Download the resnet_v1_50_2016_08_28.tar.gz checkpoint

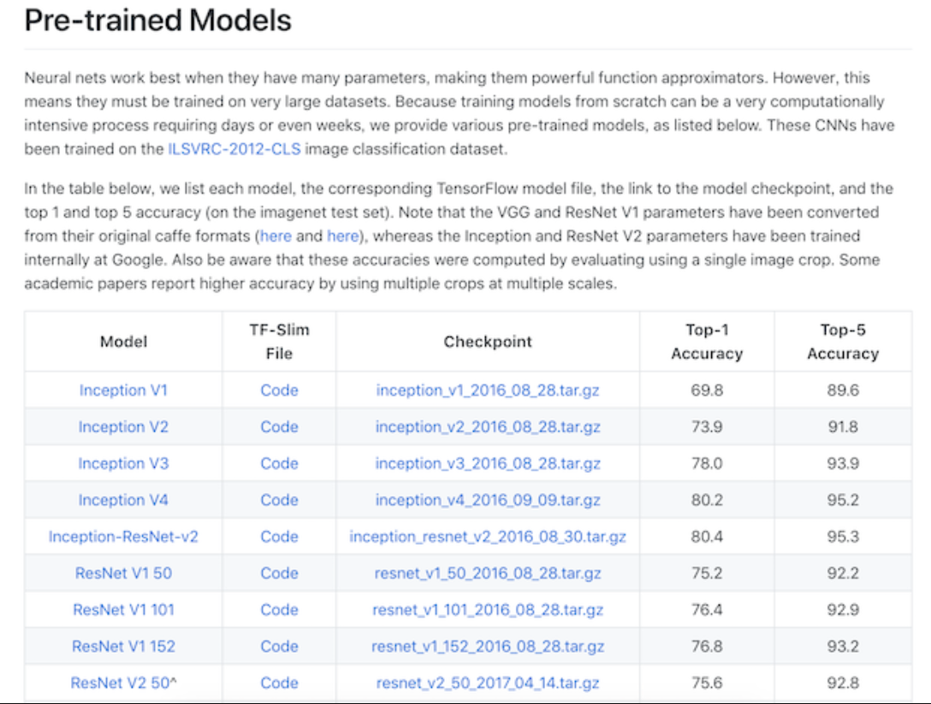coord(488,573)
